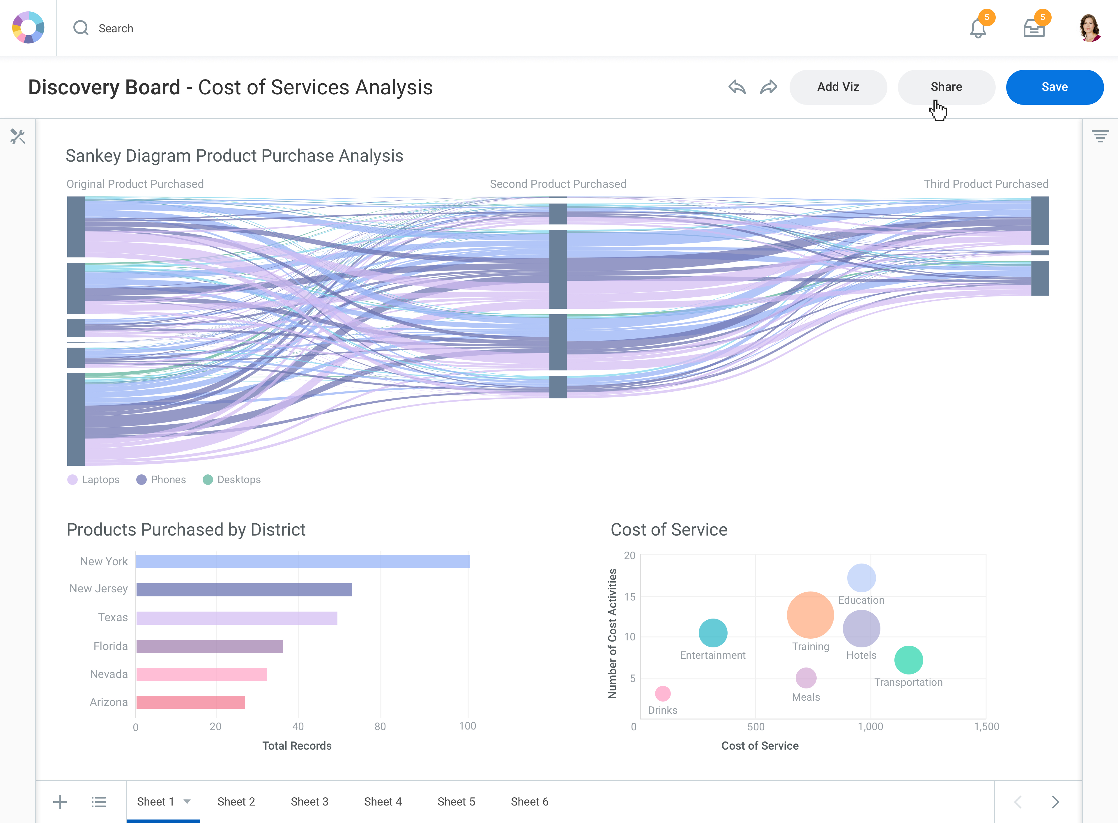Open the filter lines icon

pyautogui.click(x=1100, y=136)
